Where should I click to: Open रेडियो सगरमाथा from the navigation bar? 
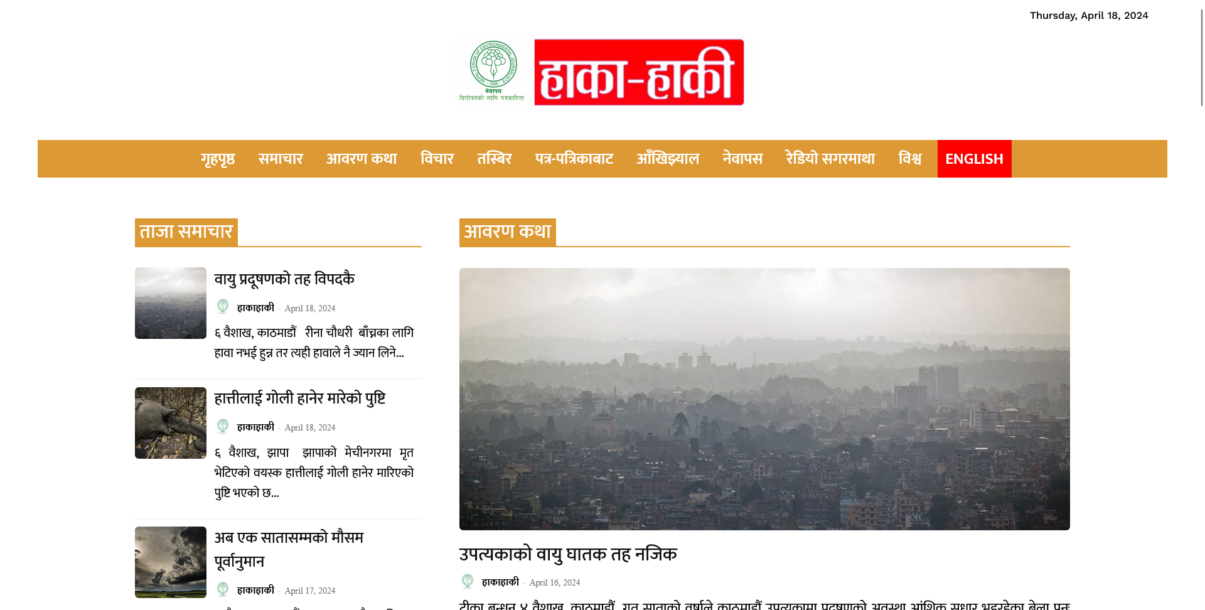click(x=830, y=159)
